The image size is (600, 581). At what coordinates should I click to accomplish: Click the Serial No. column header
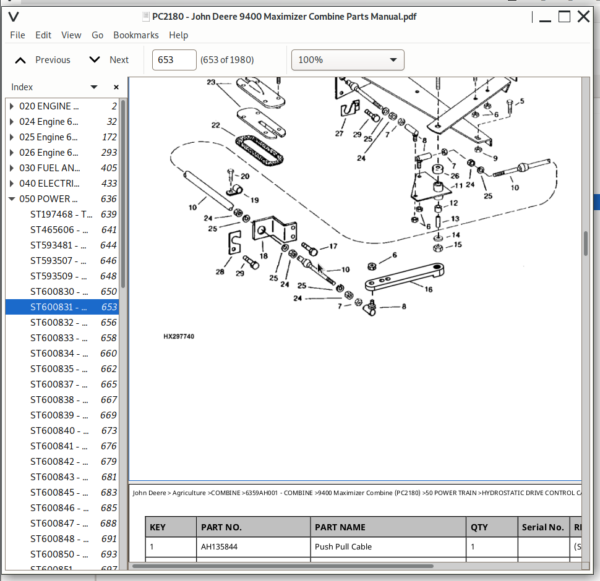[543, 527]
